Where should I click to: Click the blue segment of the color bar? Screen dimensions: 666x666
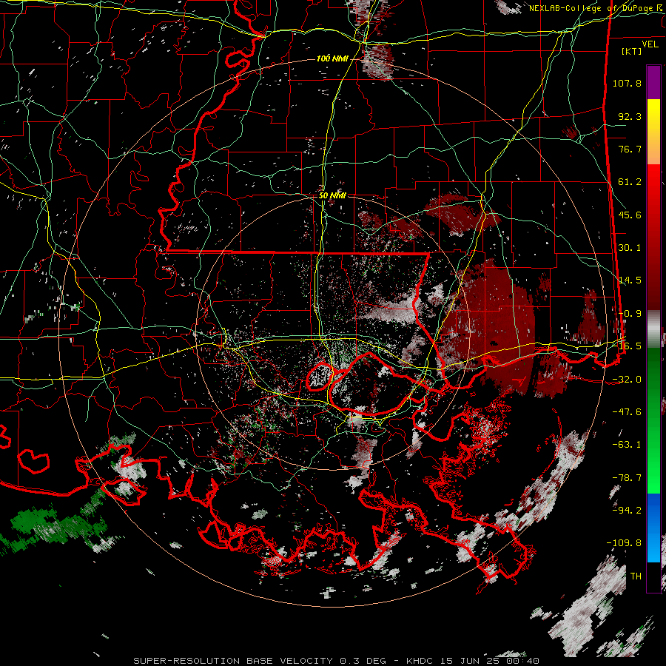click(653, 528)
